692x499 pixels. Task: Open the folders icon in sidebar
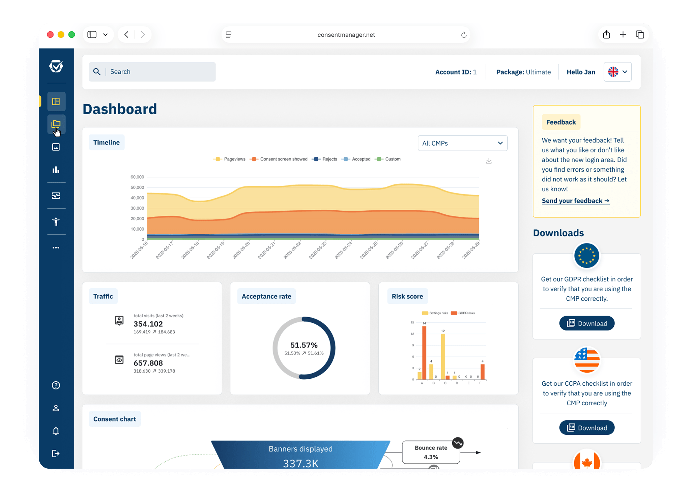click(x=56, y=124)
